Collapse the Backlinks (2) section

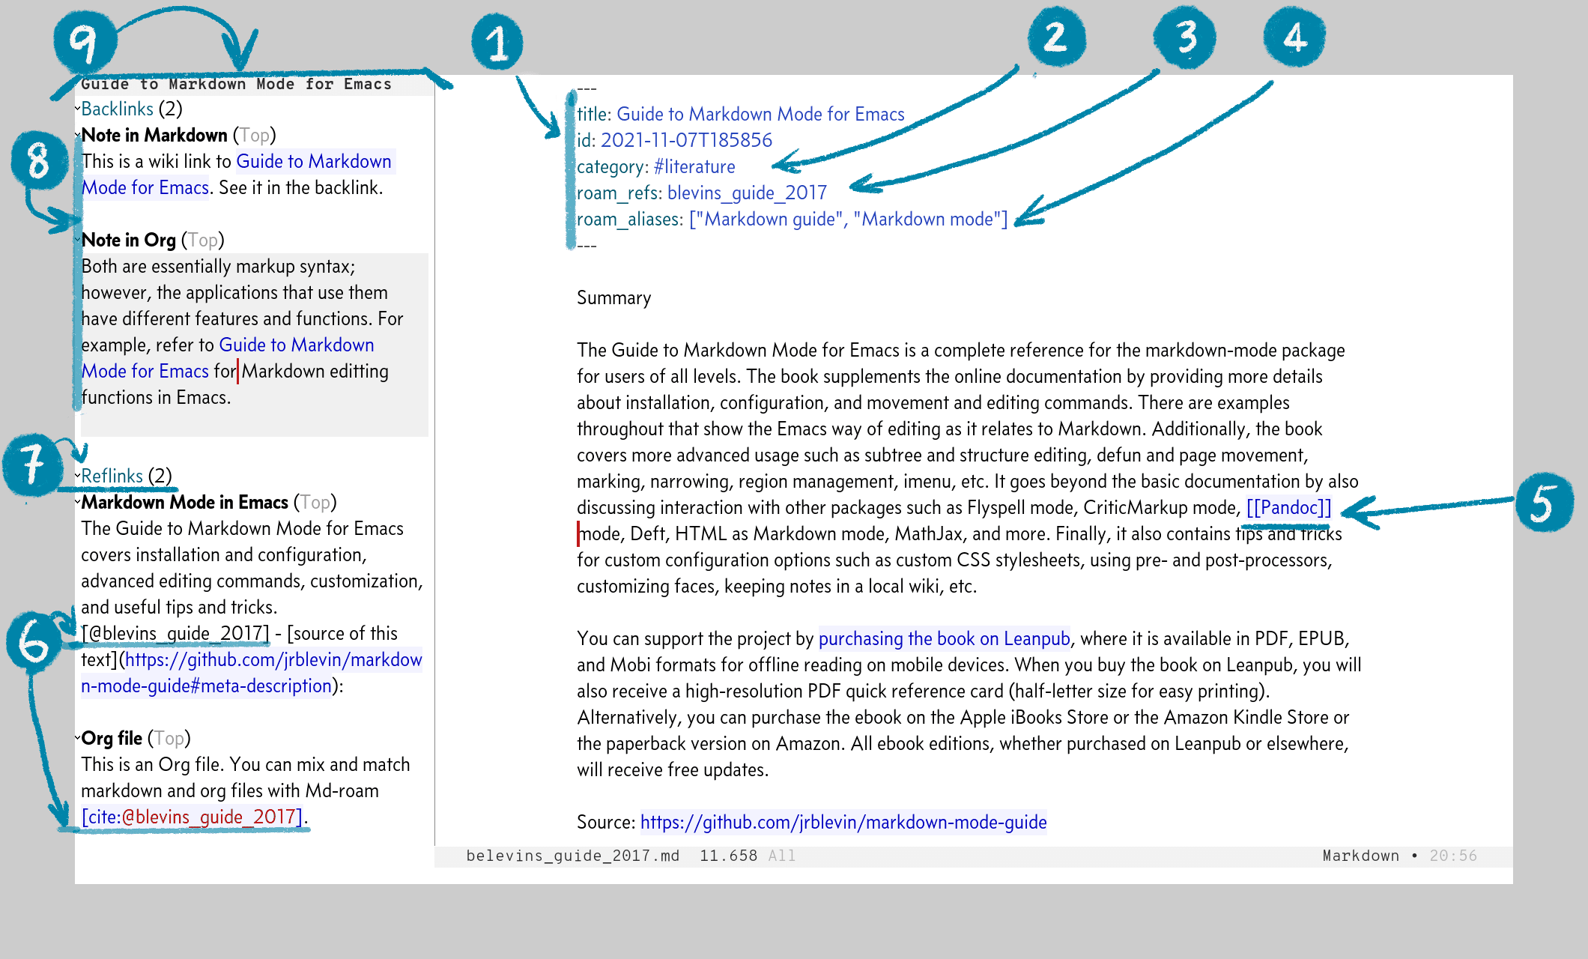pyautogui.click(x=77, y=109)
